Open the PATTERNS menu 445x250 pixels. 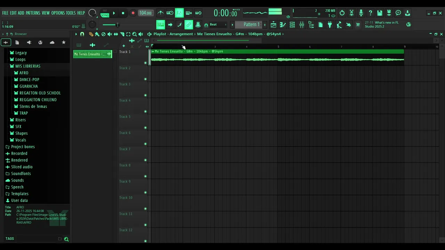[33, 13]
